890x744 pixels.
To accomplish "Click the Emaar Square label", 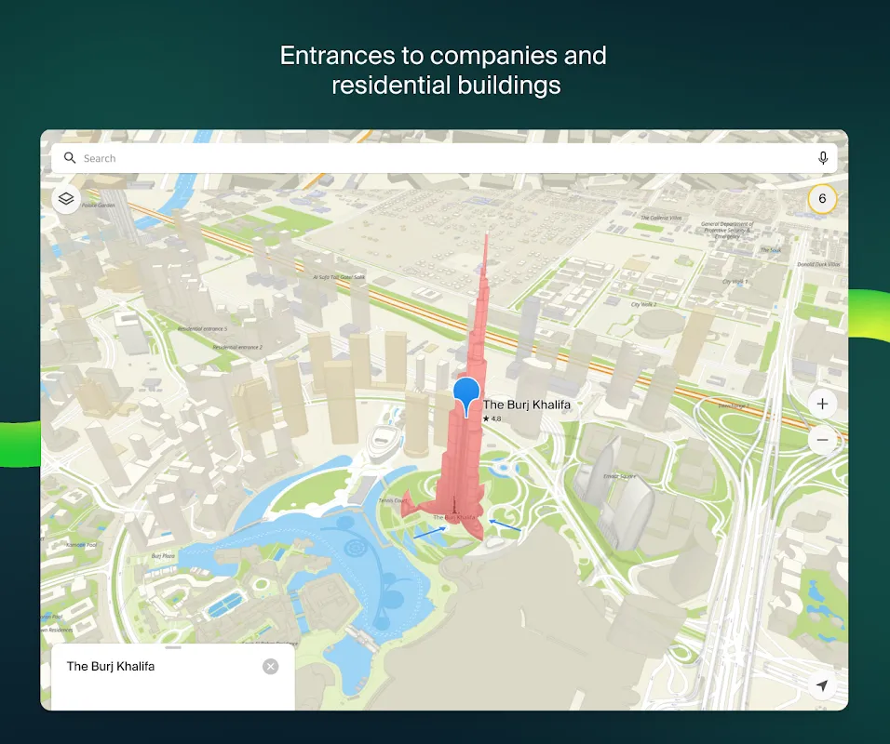I will coord(619,476).
